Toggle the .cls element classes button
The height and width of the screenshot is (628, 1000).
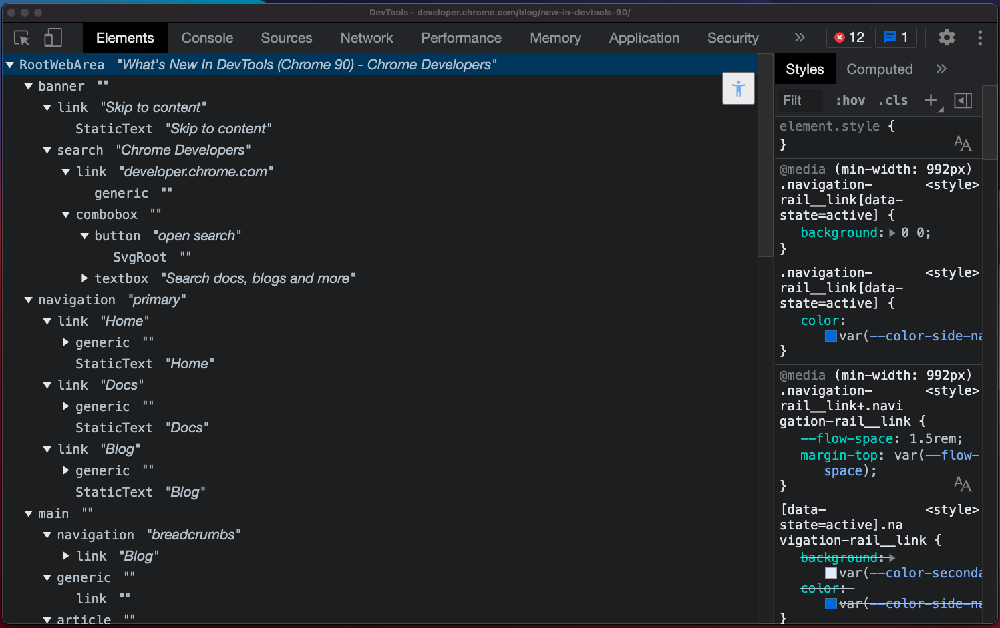[893, 101]
